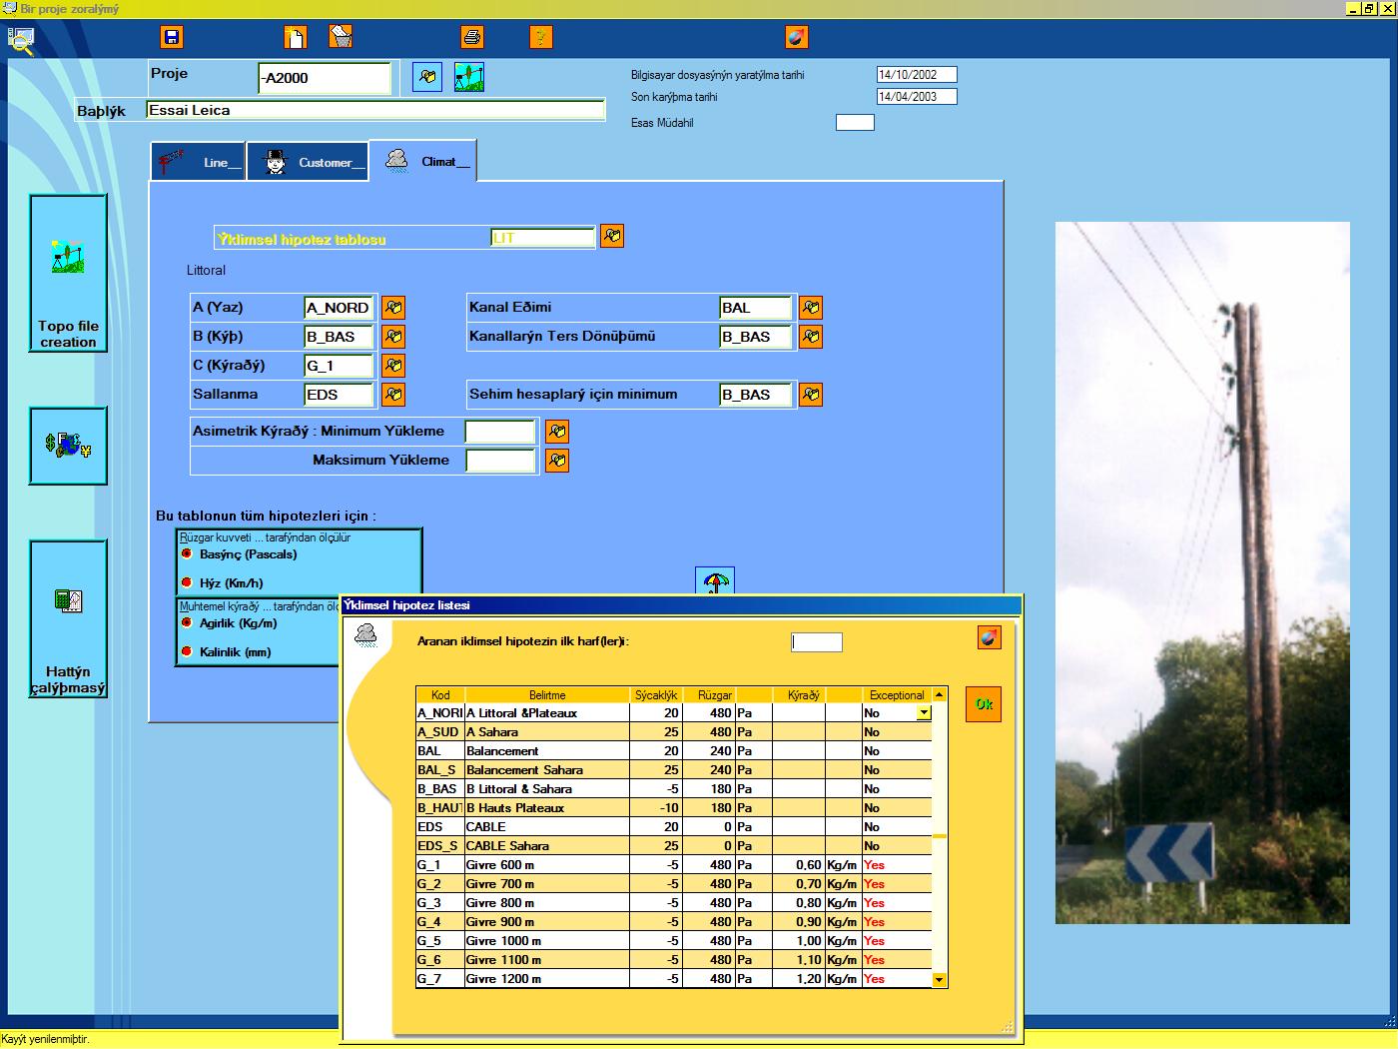Click lookup icon for Kanal Eðimi field
The width and height of the screenshot is (1398, 1049).
point(811,308)
